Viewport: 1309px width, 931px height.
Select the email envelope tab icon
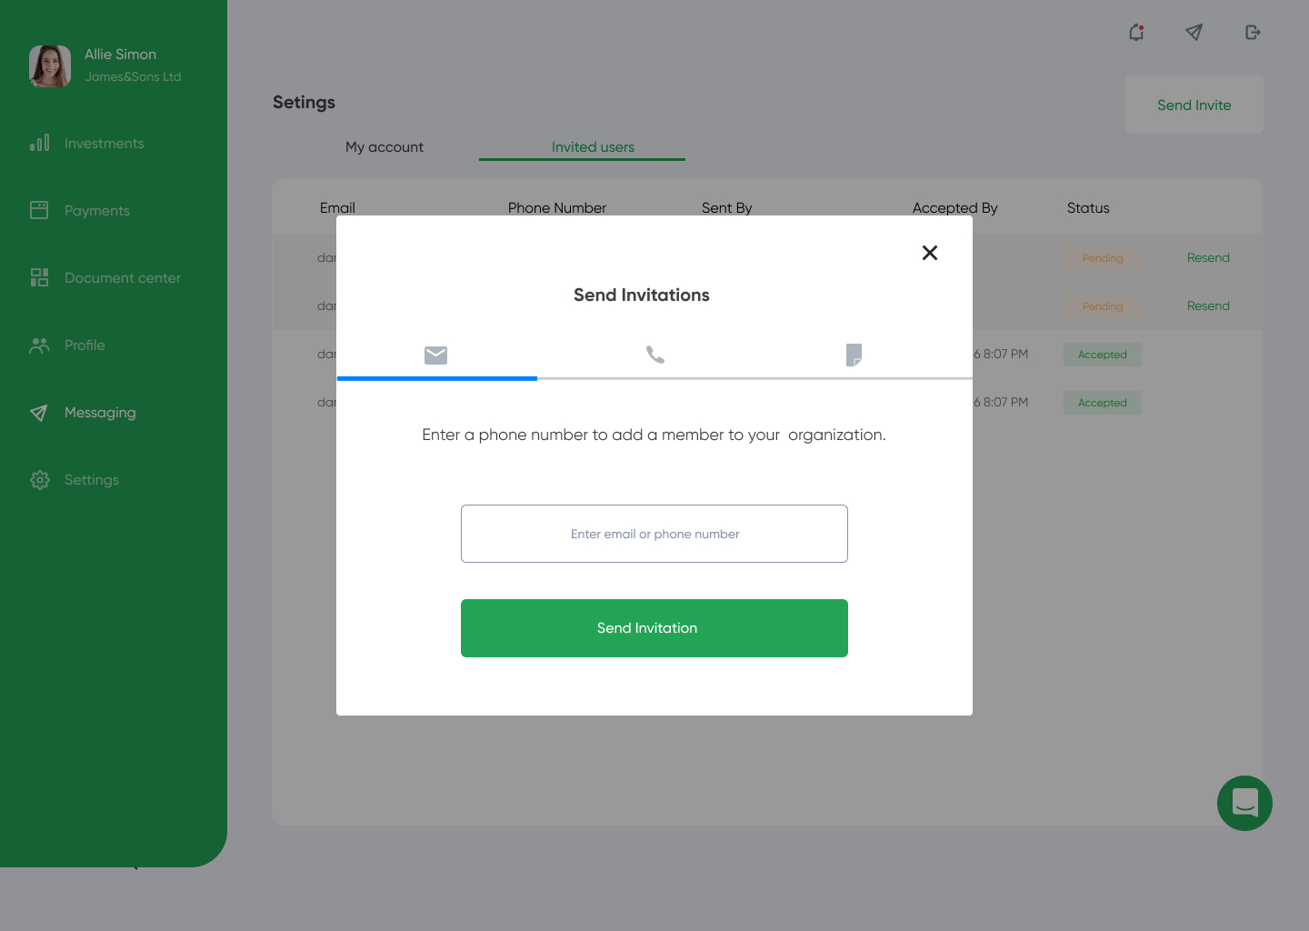coord(435,355)
